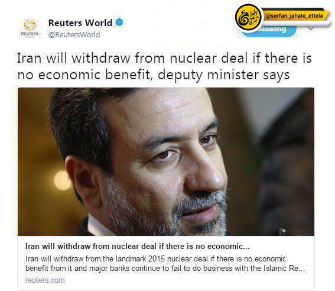The image size is (335, 291).
Task: Click the card summary mentioning landmark 2015 deal
Action: (155, 259)
